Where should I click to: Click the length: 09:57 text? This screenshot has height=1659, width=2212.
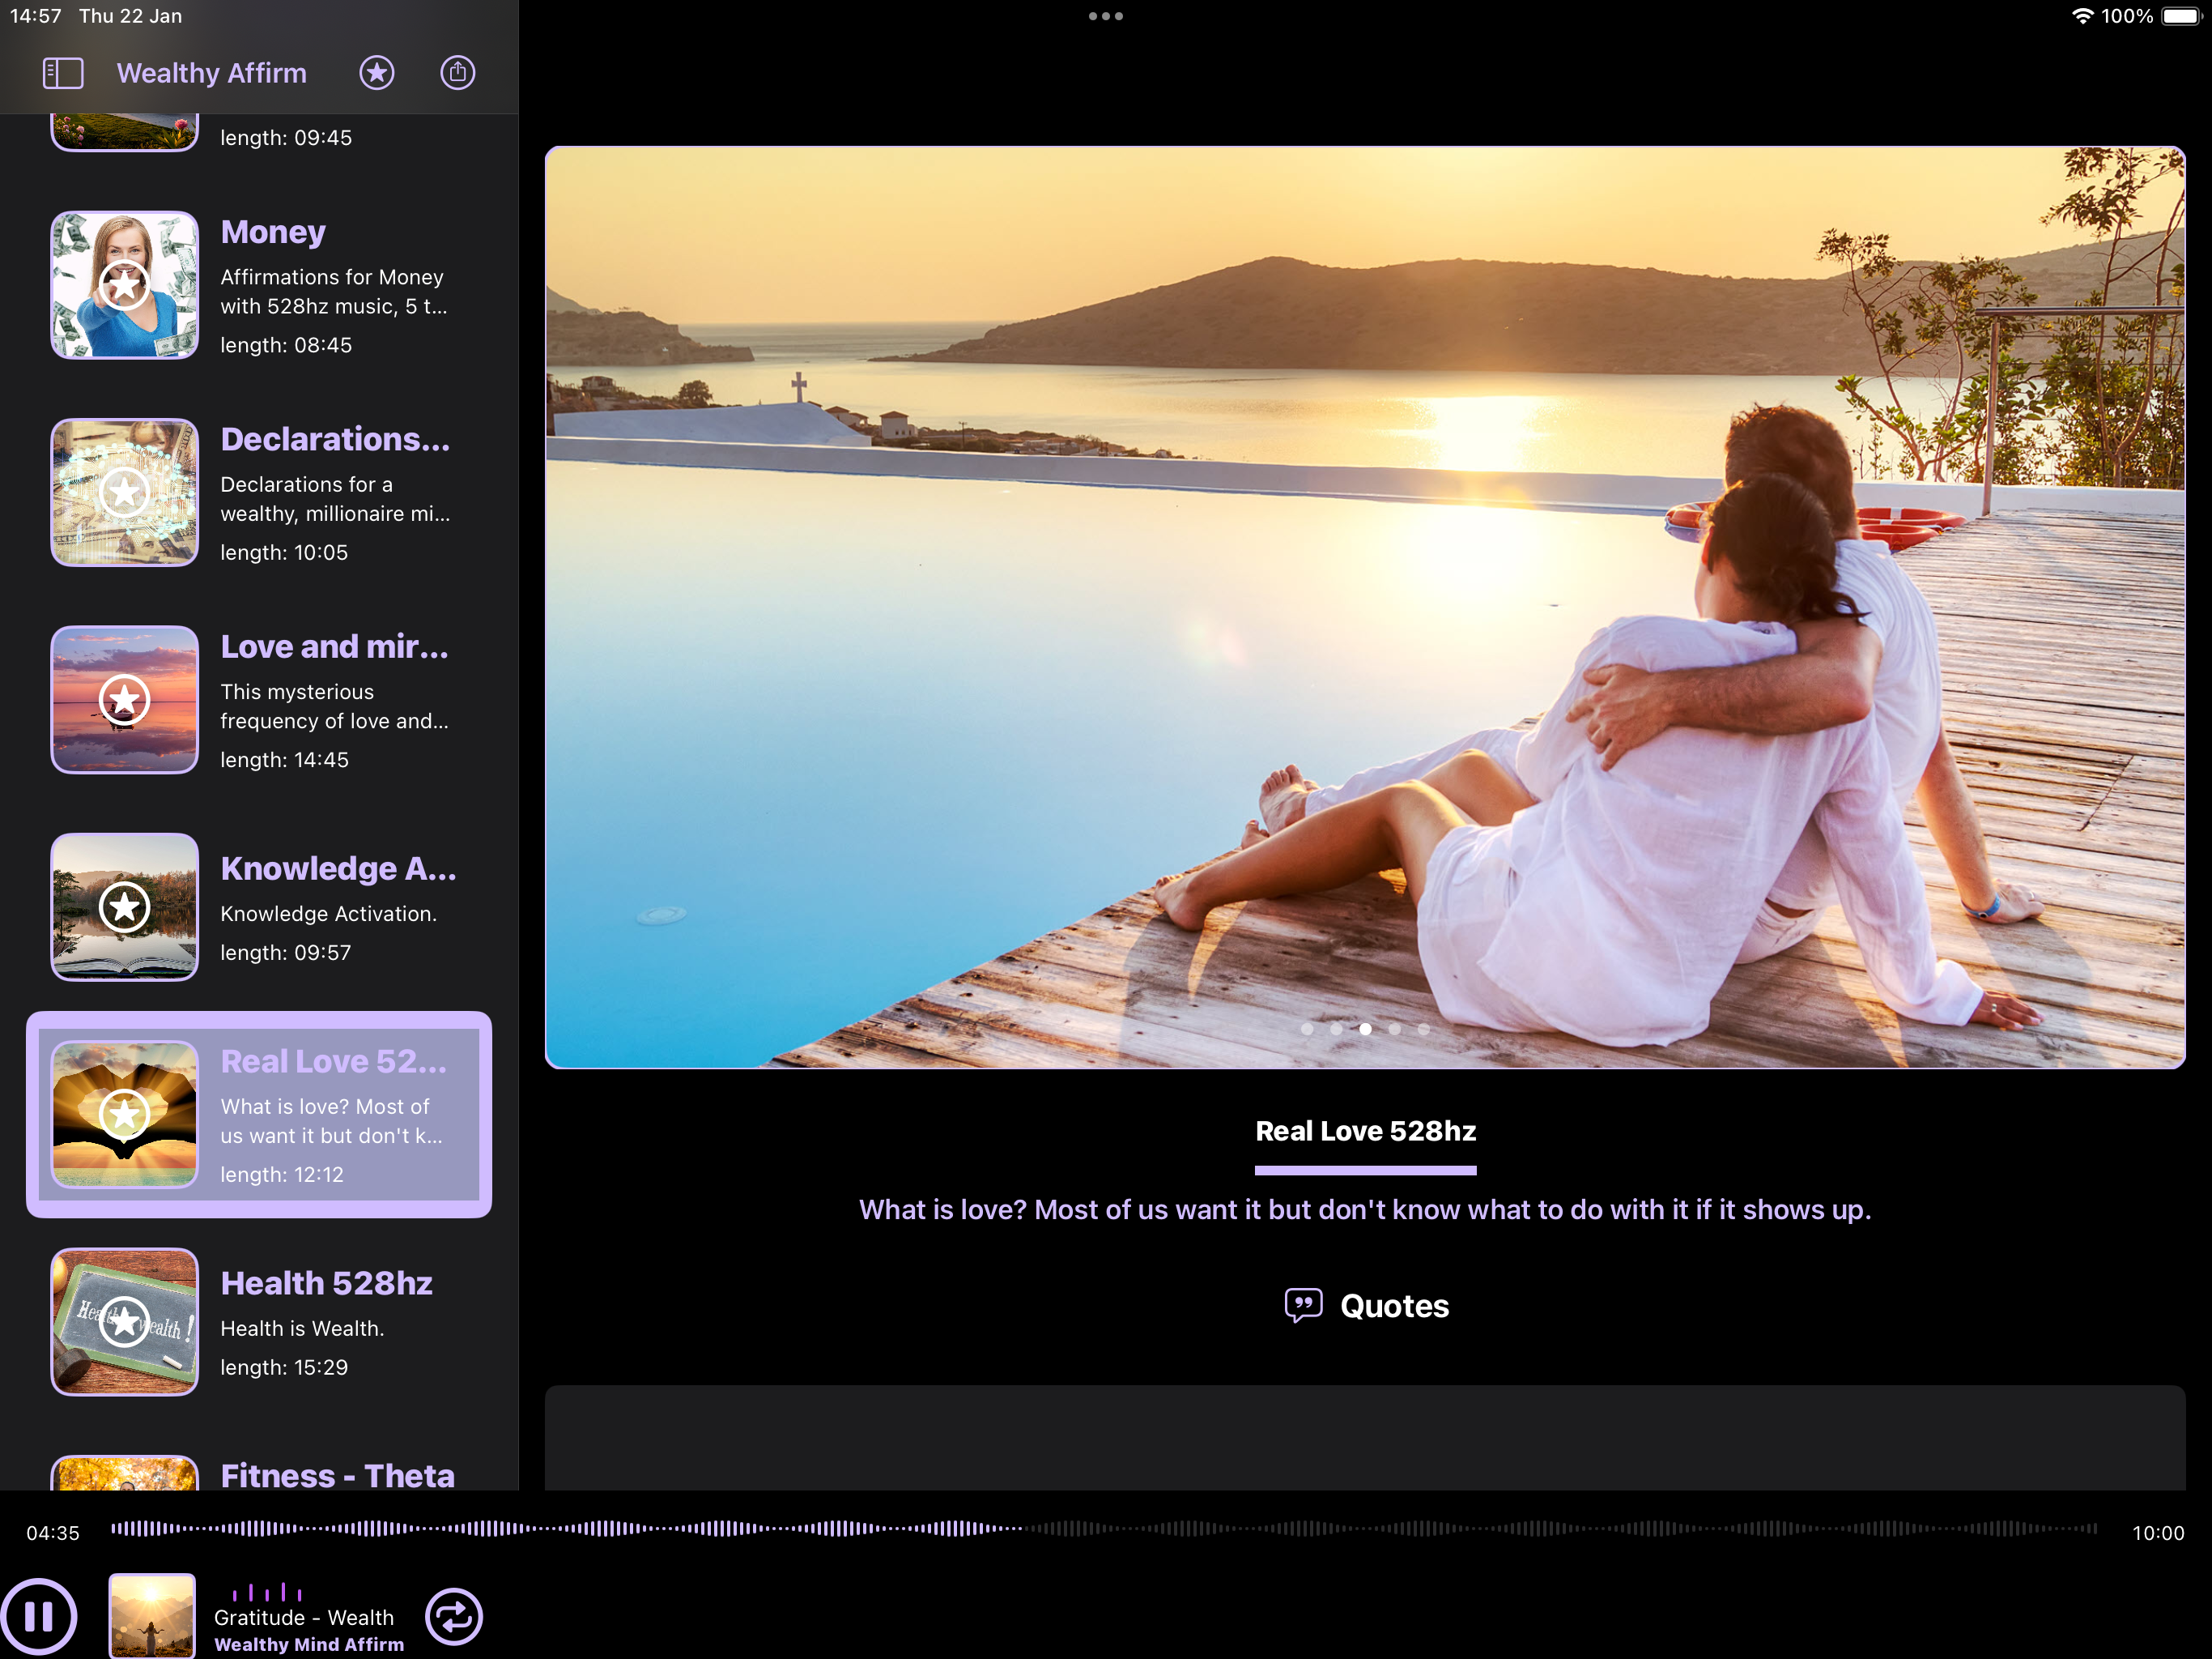286,953
